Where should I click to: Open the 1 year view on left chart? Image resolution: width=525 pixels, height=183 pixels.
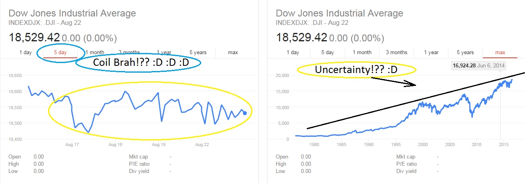(164, 53)
